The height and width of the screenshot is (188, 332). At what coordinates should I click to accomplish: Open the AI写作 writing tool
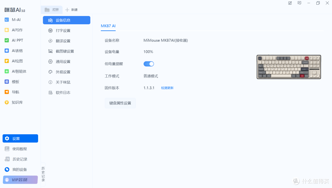pos(14,30)
